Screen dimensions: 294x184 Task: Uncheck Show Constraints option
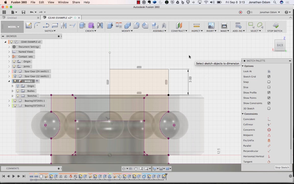[x=269, y=103]
